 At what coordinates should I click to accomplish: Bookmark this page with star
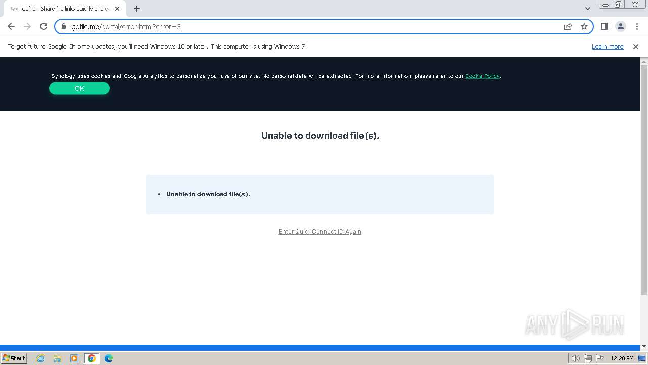584,26
